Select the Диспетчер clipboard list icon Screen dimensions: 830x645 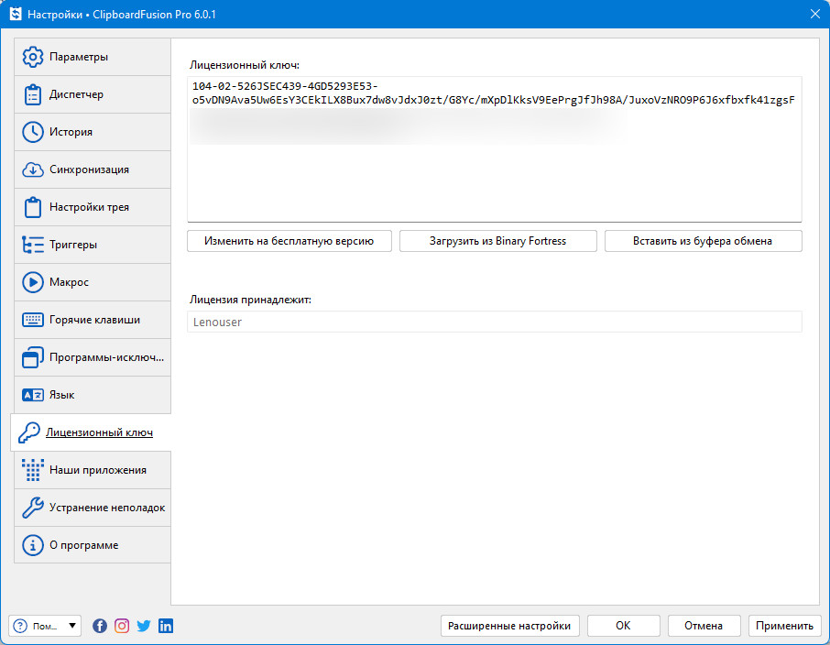(x=33, y=94)
